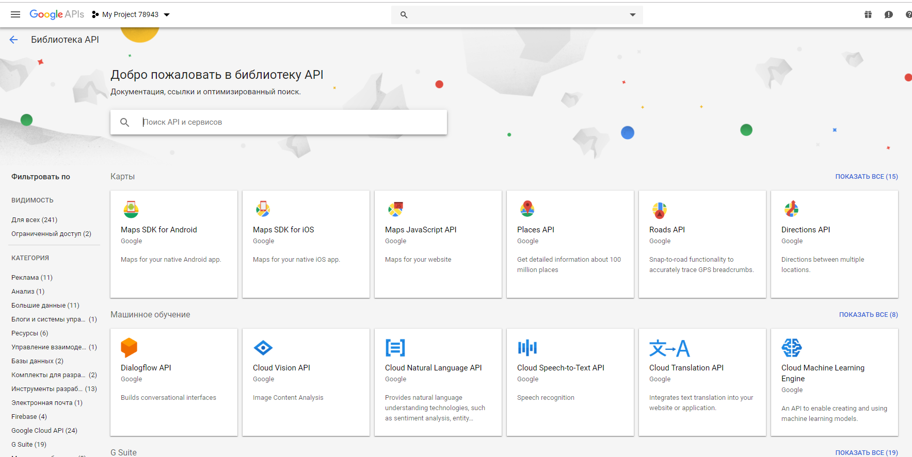Filter by category Ресурсы (6)
Viewport: 912px width, 457px height.
pos(30,333)
